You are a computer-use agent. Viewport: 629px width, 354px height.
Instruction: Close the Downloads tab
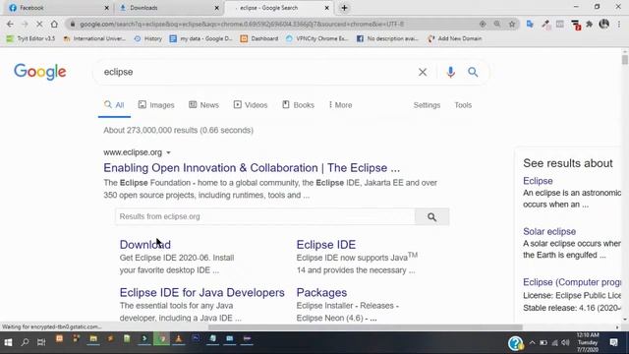pyautogui.click(x=217, y=8)
